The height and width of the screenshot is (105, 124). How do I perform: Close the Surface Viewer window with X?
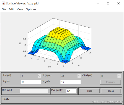[118, 3]
